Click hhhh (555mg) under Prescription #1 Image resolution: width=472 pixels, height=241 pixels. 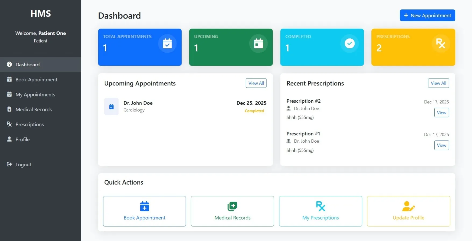[x=300, y=150]
